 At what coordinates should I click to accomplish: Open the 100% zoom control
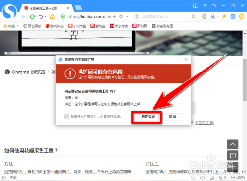coord(238,178)
